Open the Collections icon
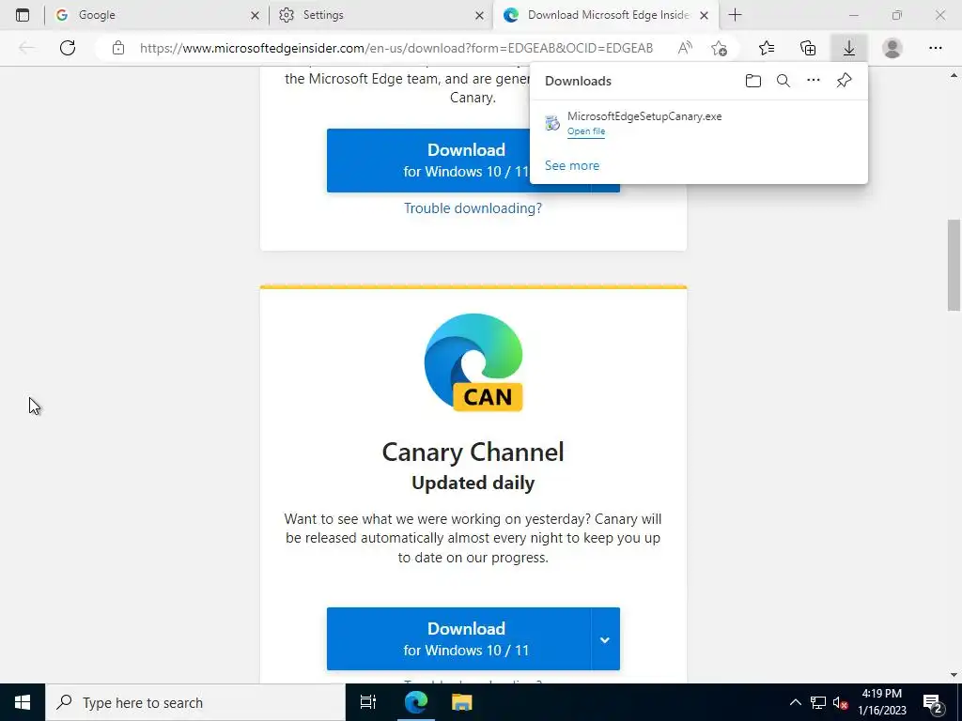Viewport: 962px width, 721px height. pyautogui.click(x=808, y=48)
